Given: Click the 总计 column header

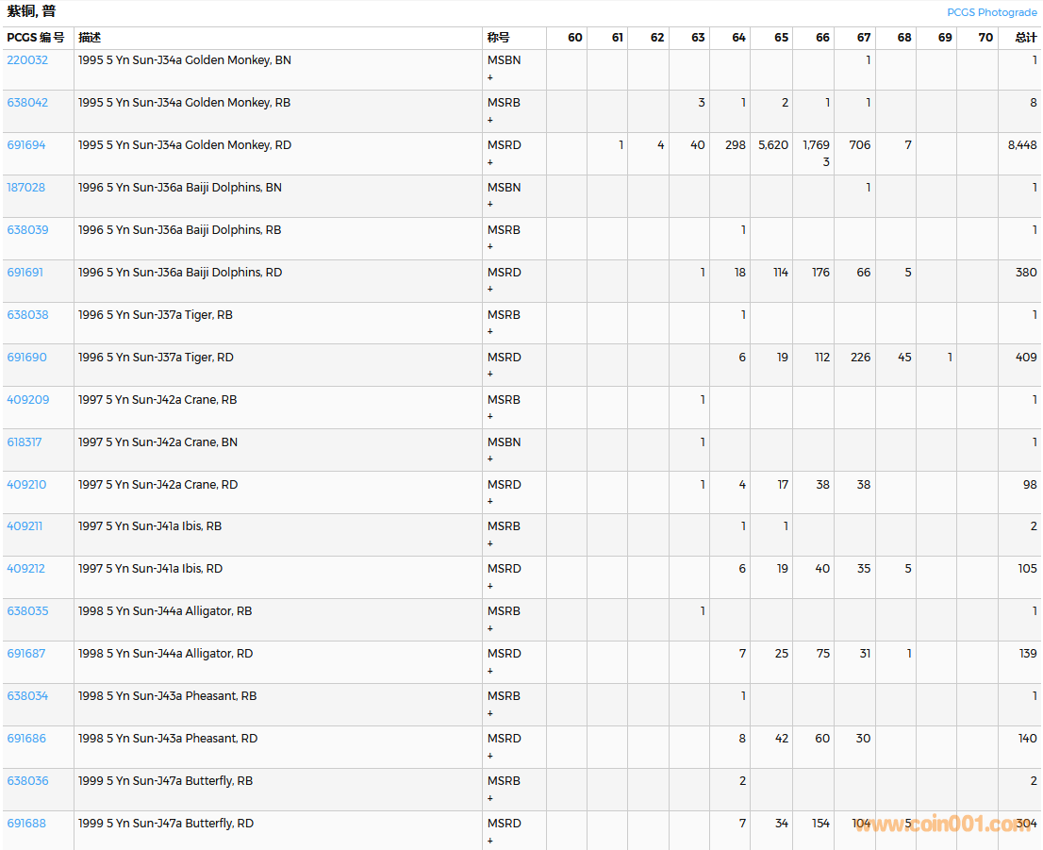Looking at the screenshot, I should [x=1025, y=38].
